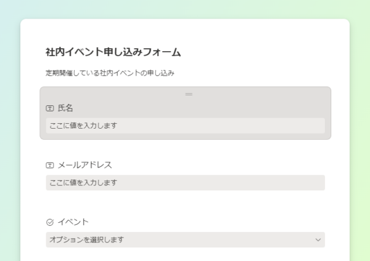The width and height of the screenshot is (370, 261).
Task: Expand the イベント dropdown chevron arrow
Action: tap(318, 240)
